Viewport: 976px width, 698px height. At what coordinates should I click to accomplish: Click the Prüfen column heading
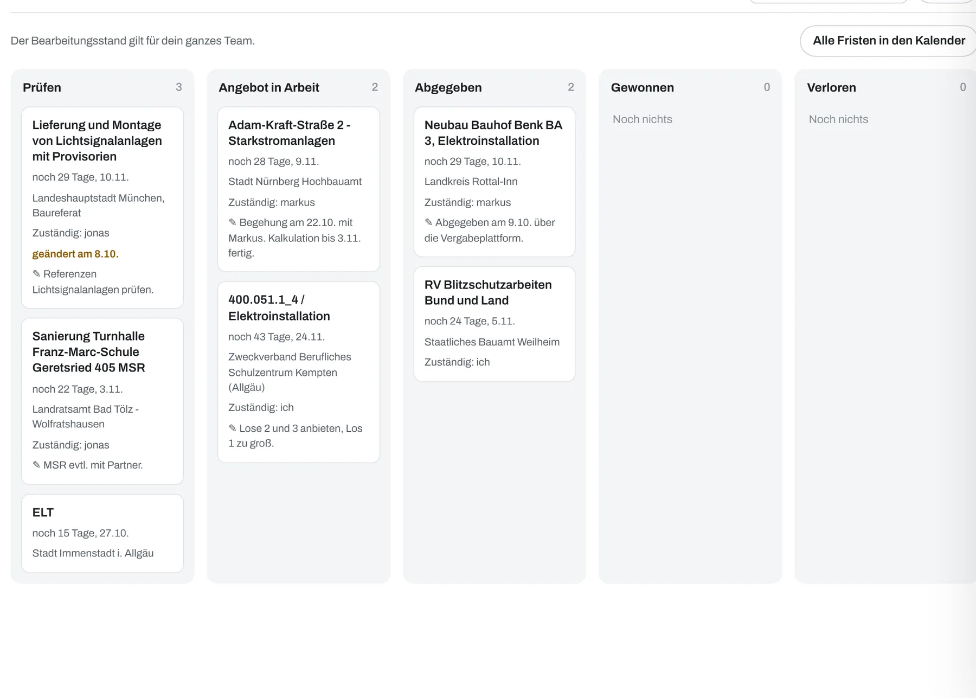click(x=42, y=87)
